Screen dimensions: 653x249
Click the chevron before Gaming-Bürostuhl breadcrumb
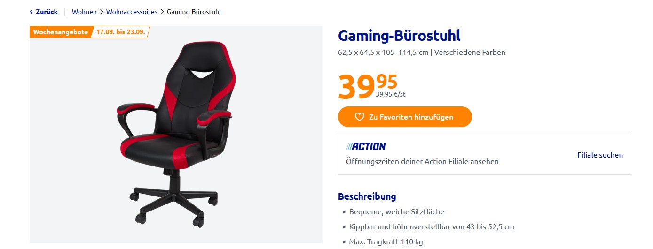tap(162, 12)
